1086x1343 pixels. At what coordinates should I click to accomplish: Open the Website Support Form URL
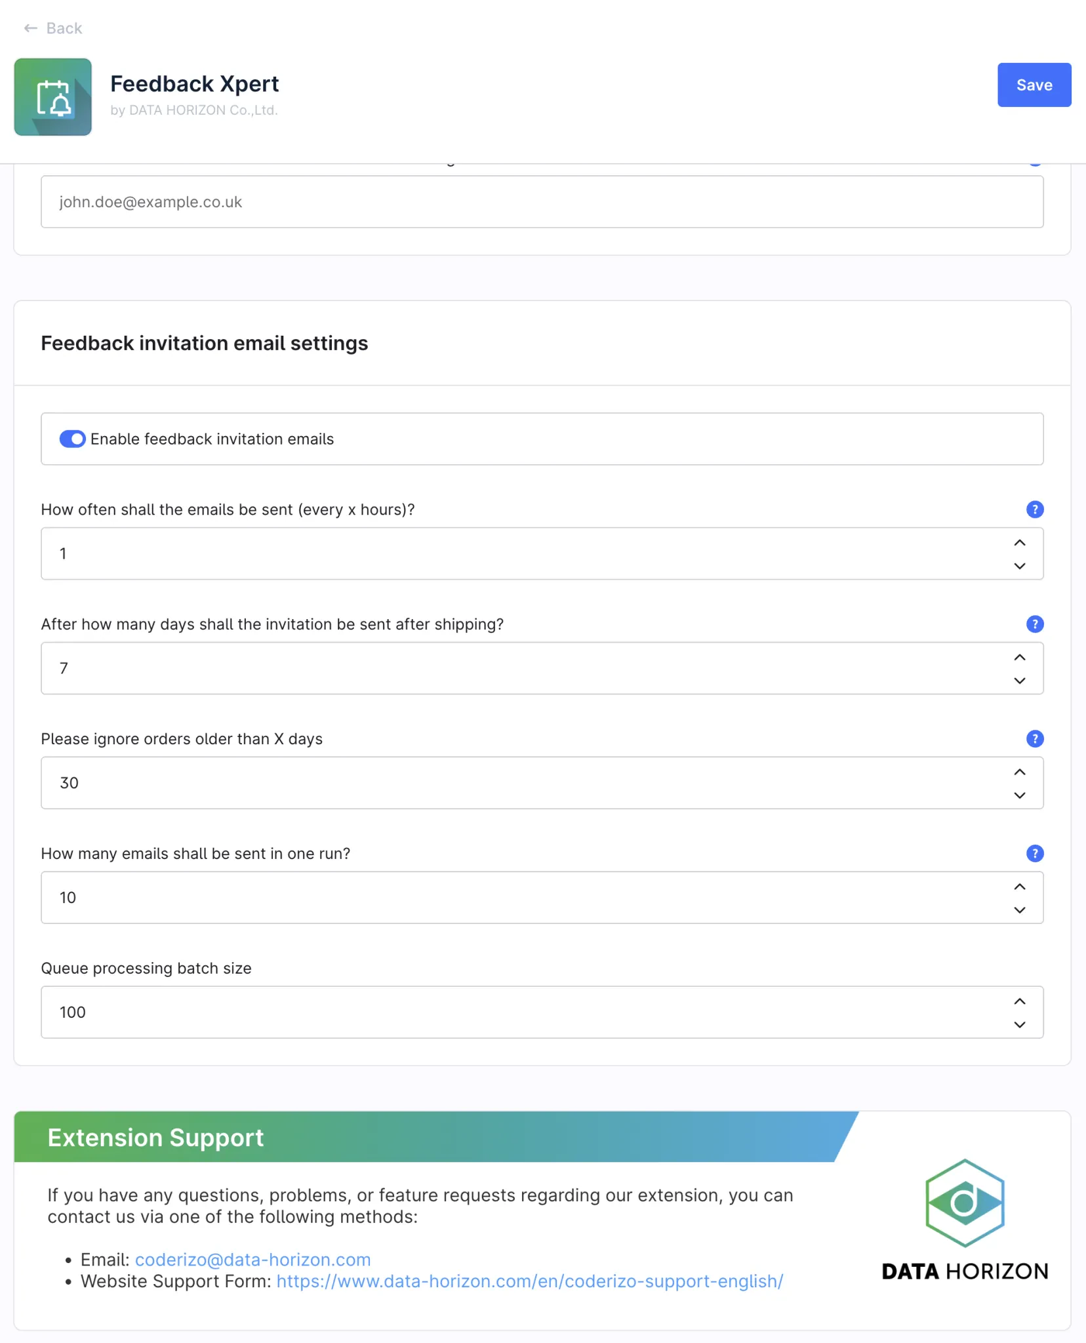click(529, 1281)
